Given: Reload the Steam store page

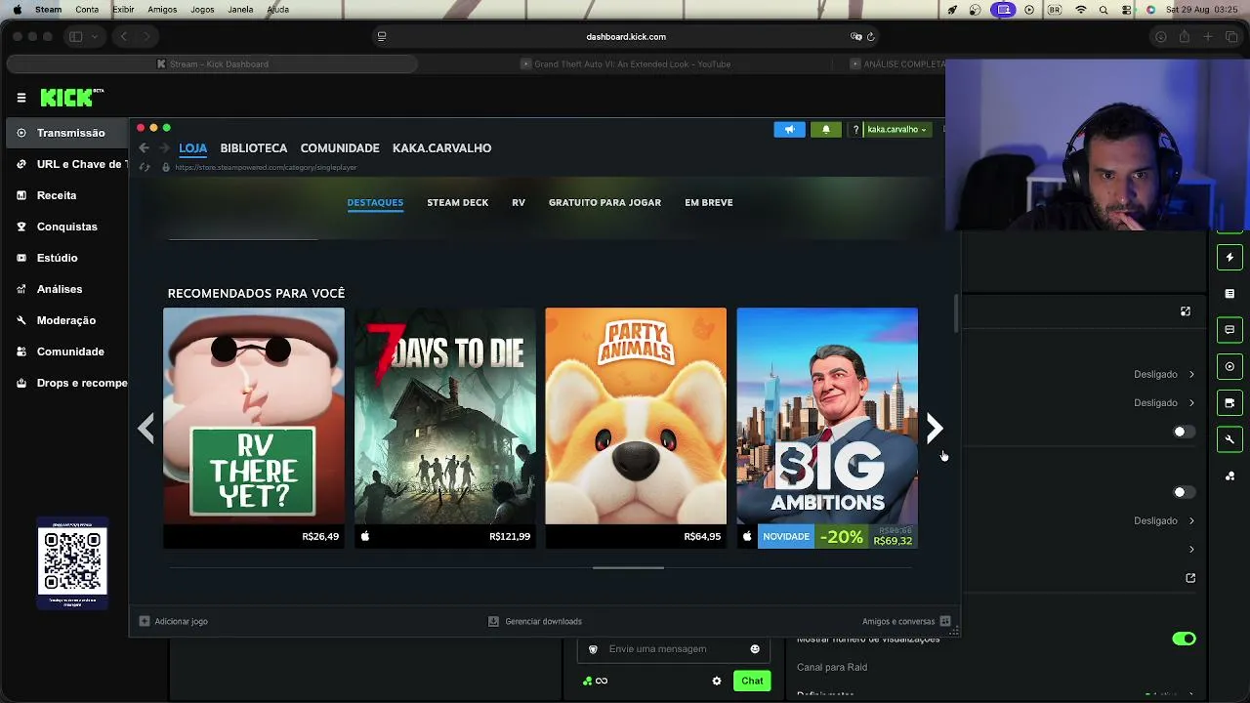Looking at the screenshot, I should coord(145,168).
